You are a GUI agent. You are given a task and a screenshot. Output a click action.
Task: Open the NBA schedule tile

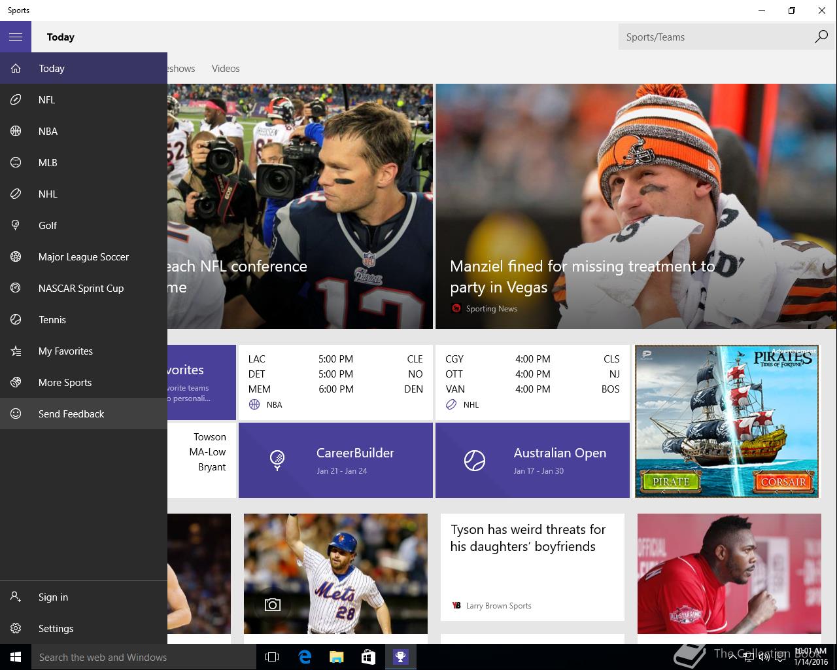pyautogui.click(x=335, y=382)
